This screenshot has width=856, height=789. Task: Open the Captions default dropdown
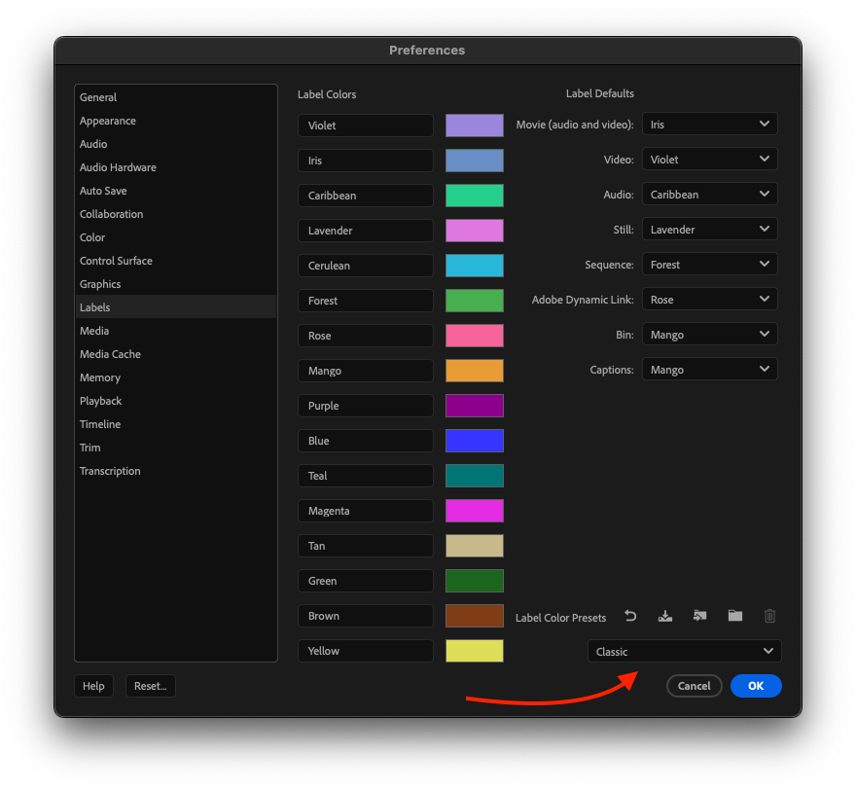click(709, 369)
